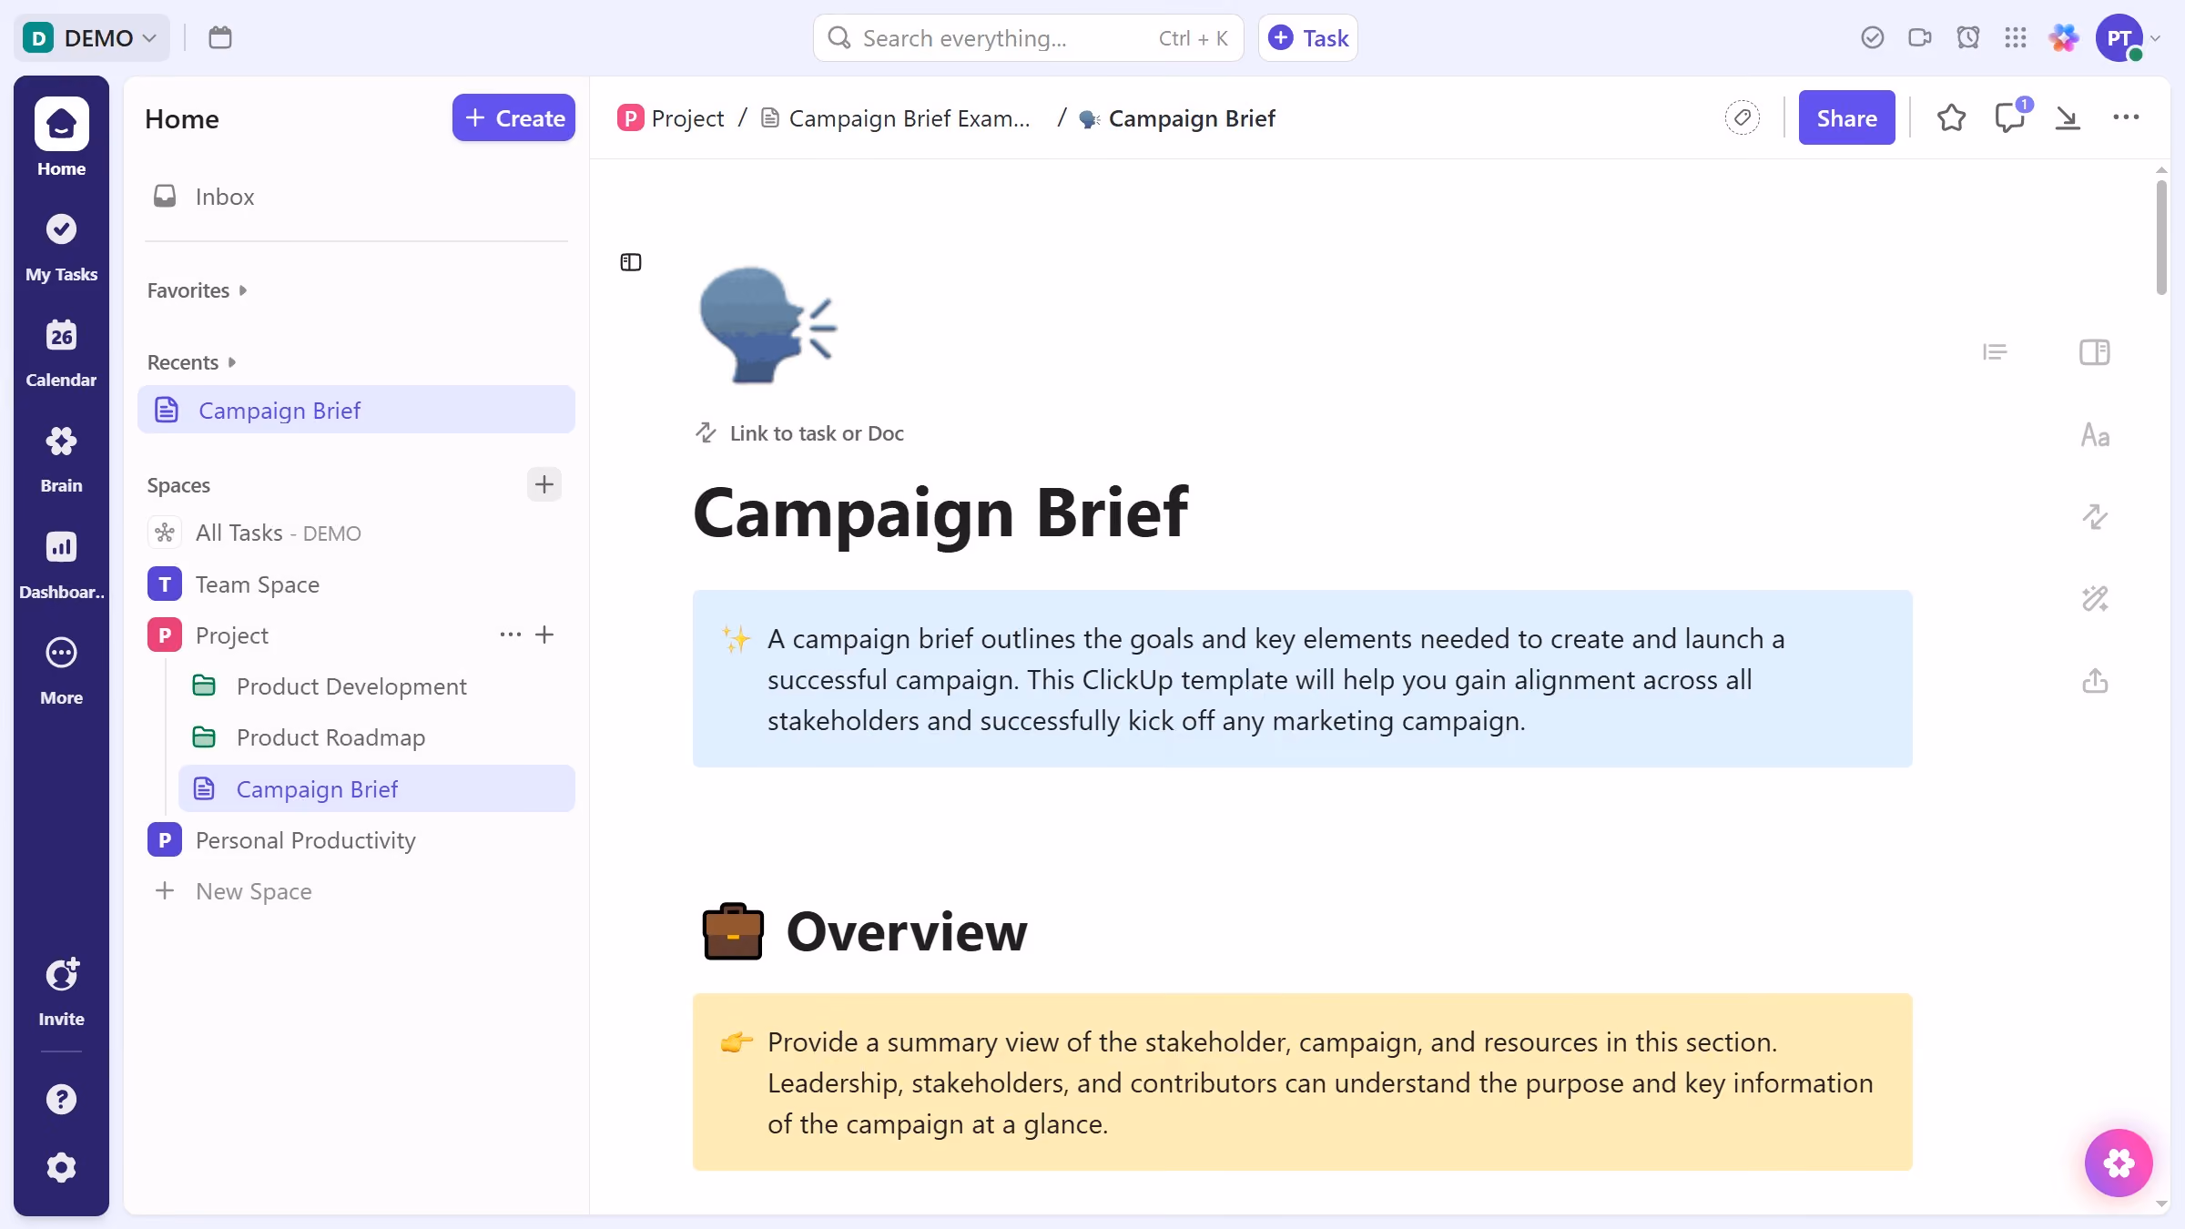Toggle the right side panel layout icon
2185x1229 pixels.
pyautogui.click(x=2094, y=351)
